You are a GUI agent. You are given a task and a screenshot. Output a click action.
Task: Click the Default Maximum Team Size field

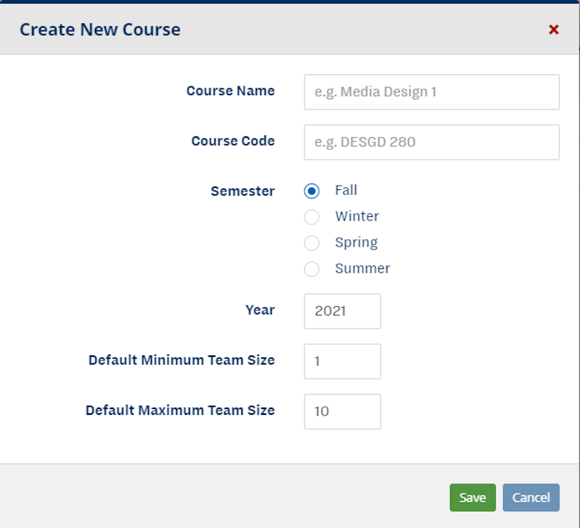pyautogui.click(x=342, y=411)
